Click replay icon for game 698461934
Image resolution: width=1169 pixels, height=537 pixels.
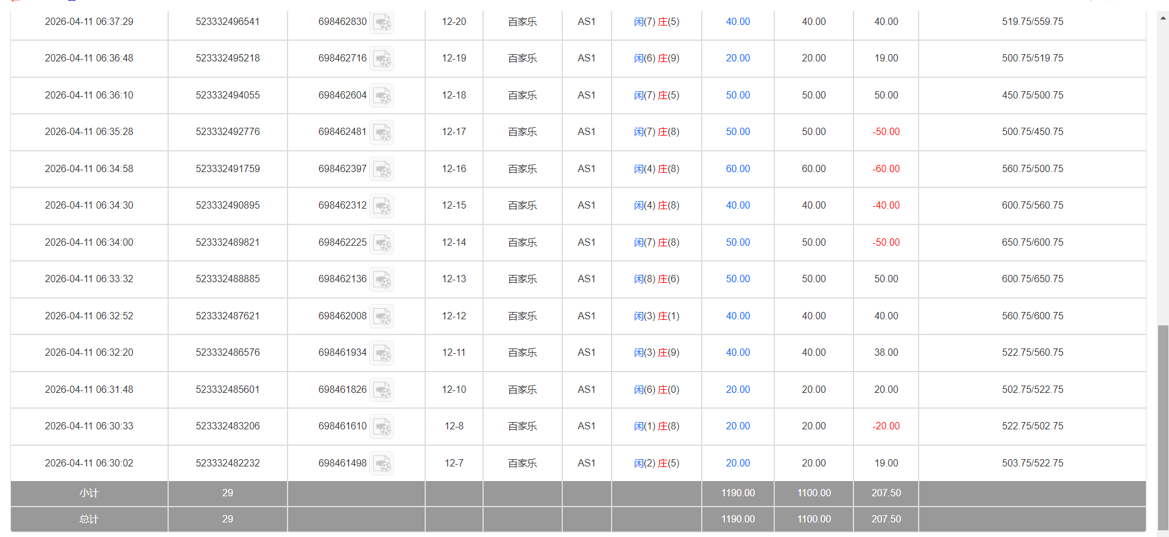coord(382,353)
